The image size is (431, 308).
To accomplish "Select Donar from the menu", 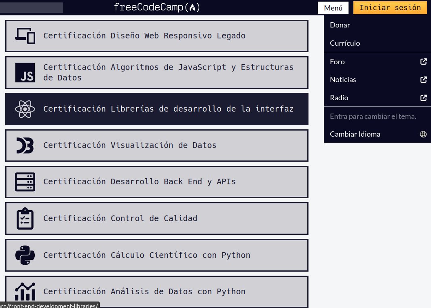I will pyautogui.click(x=377, y=25).
